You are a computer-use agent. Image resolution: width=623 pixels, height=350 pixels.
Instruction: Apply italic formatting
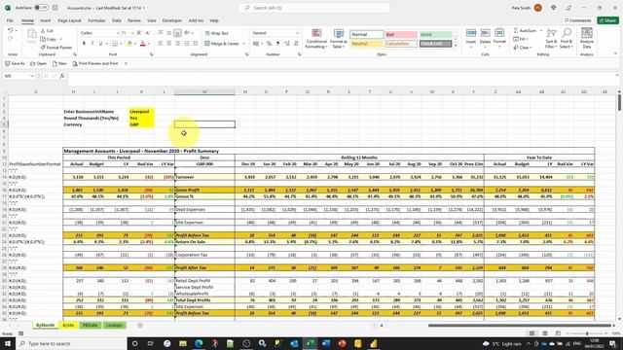92,43
